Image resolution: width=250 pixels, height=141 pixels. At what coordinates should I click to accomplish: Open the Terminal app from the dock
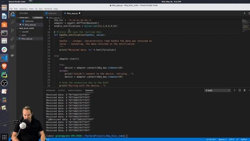click(4, 33)
